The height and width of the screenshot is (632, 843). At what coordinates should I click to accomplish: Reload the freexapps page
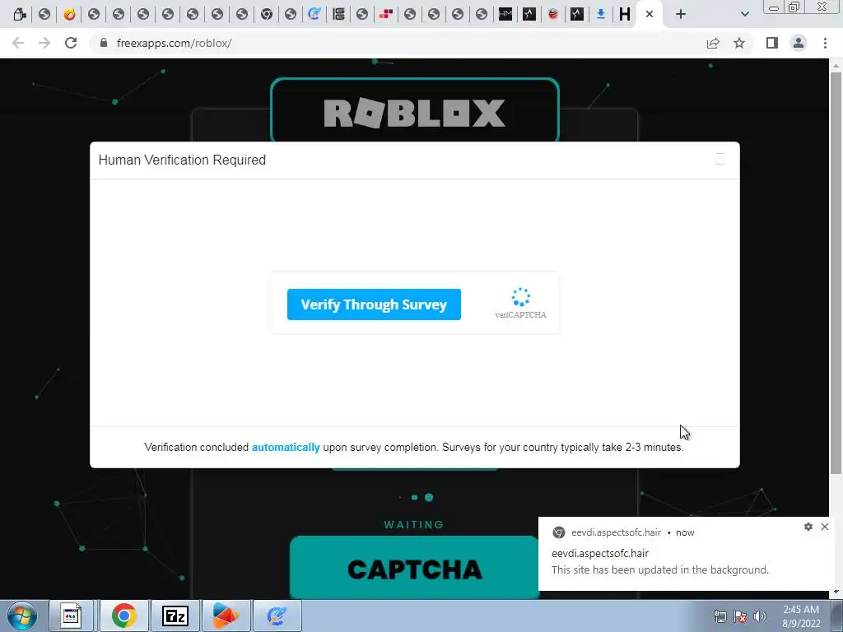[x=71, y=43]
